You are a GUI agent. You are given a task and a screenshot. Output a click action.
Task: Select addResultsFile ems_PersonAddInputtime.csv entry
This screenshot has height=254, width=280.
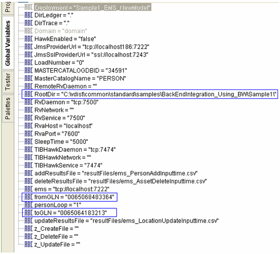116,173
